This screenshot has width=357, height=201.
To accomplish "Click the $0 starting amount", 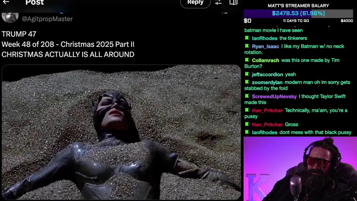I will (x=247, y=21).
